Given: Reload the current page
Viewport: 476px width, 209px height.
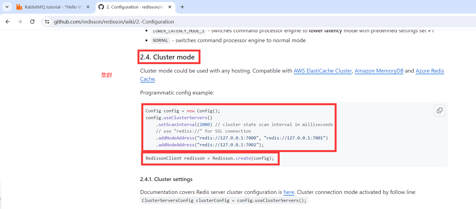Looking at the screenshot, I should click(x=32, y=22).
